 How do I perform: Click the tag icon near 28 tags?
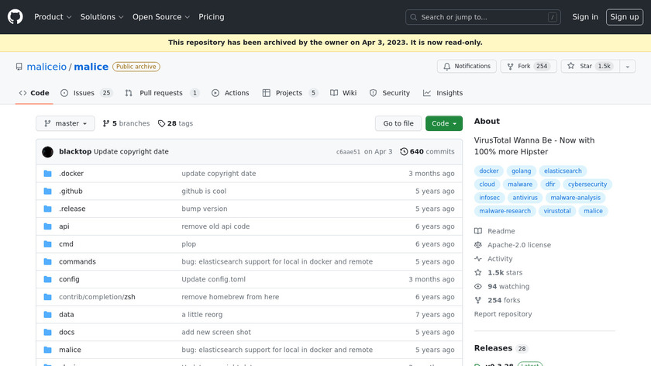[161, 123]
